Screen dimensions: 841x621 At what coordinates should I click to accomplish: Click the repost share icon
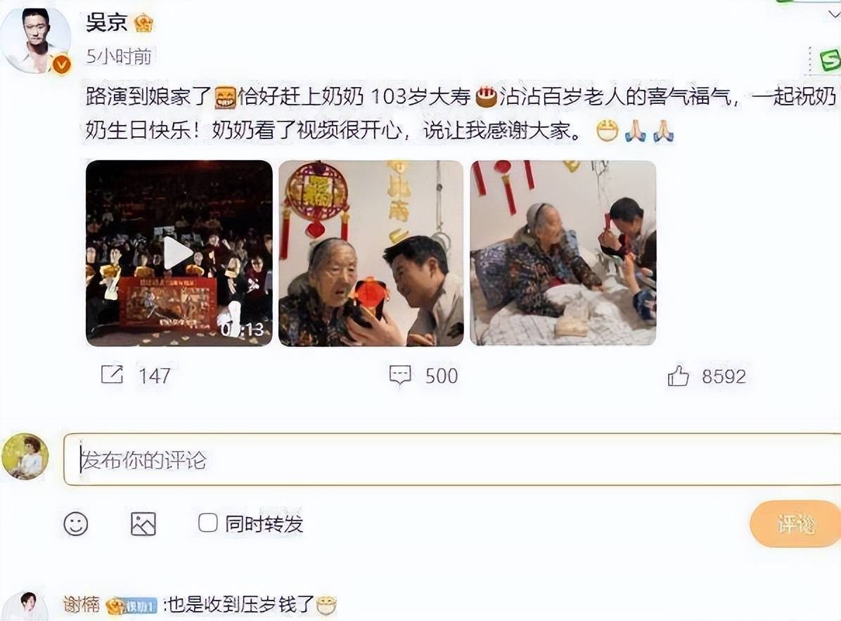pyautogui.click(x=112, y=375)
